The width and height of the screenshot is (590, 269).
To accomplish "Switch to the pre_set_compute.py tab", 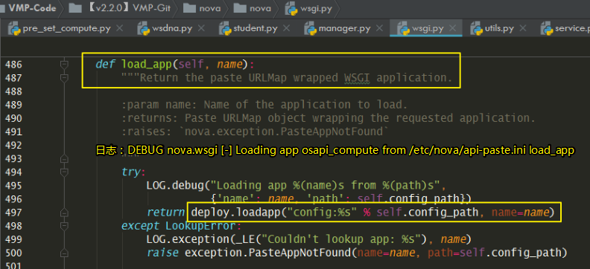I will click(x=66, y=28).
